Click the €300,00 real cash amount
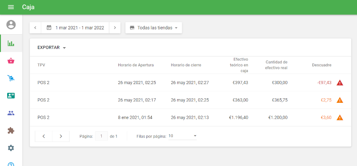357x166 pixels. tap(280, 83)
